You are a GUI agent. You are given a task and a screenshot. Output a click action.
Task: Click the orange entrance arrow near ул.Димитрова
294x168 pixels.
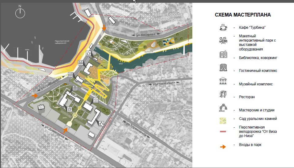click(x=65, y=130)
